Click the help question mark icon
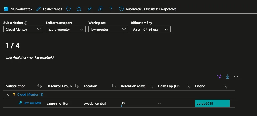This screenshot has width=257, height=116. point(111,9)
